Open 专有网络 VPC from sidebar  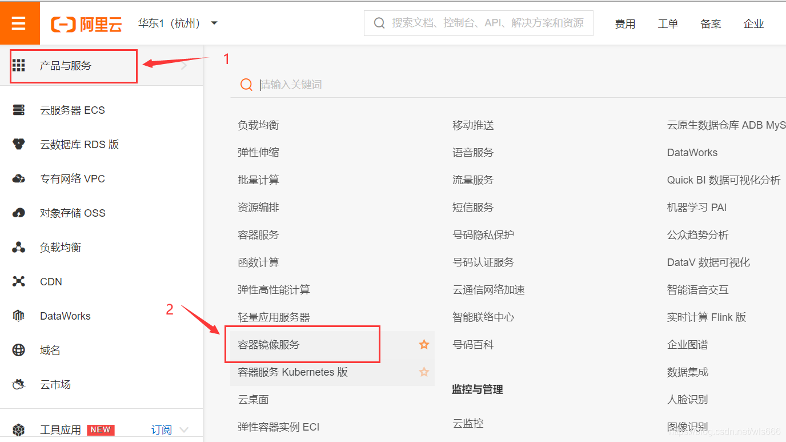73,179
